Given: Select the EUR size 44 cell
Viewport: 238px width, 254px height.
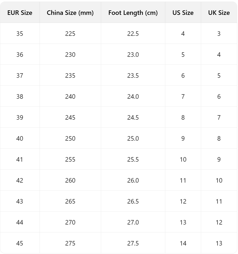Looking at the screenshot, I should 20,222.
